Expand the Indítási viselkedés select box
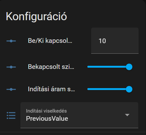This screenshot has width=146, height=135. click(x=79, y=115)
